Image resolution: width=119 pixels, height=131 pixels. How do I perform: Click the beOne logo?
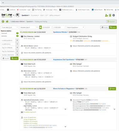pyautogui.click(x=7, y=15)
